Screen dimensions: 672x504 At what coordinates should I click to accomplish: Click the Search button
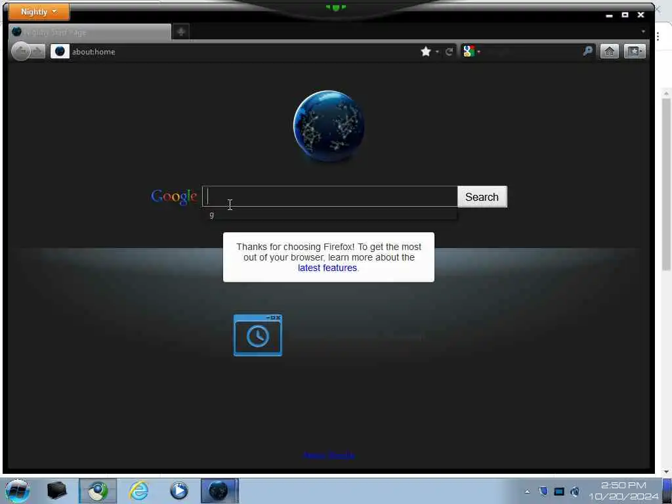click(x=482, y=197)
